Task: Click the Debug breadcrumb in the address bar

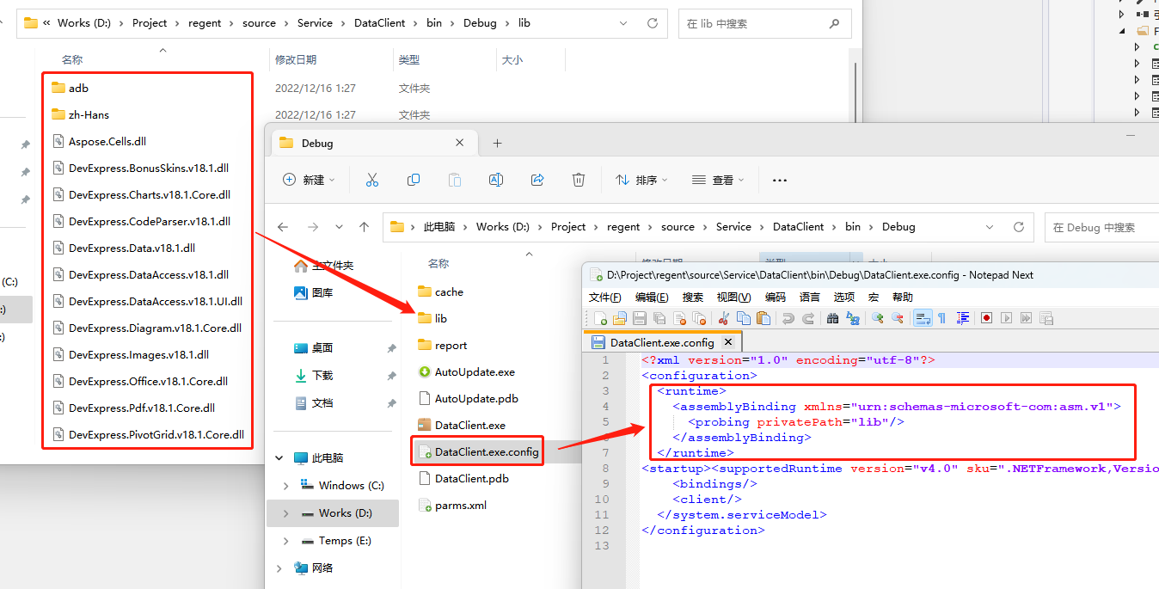Action: (898, 226)
